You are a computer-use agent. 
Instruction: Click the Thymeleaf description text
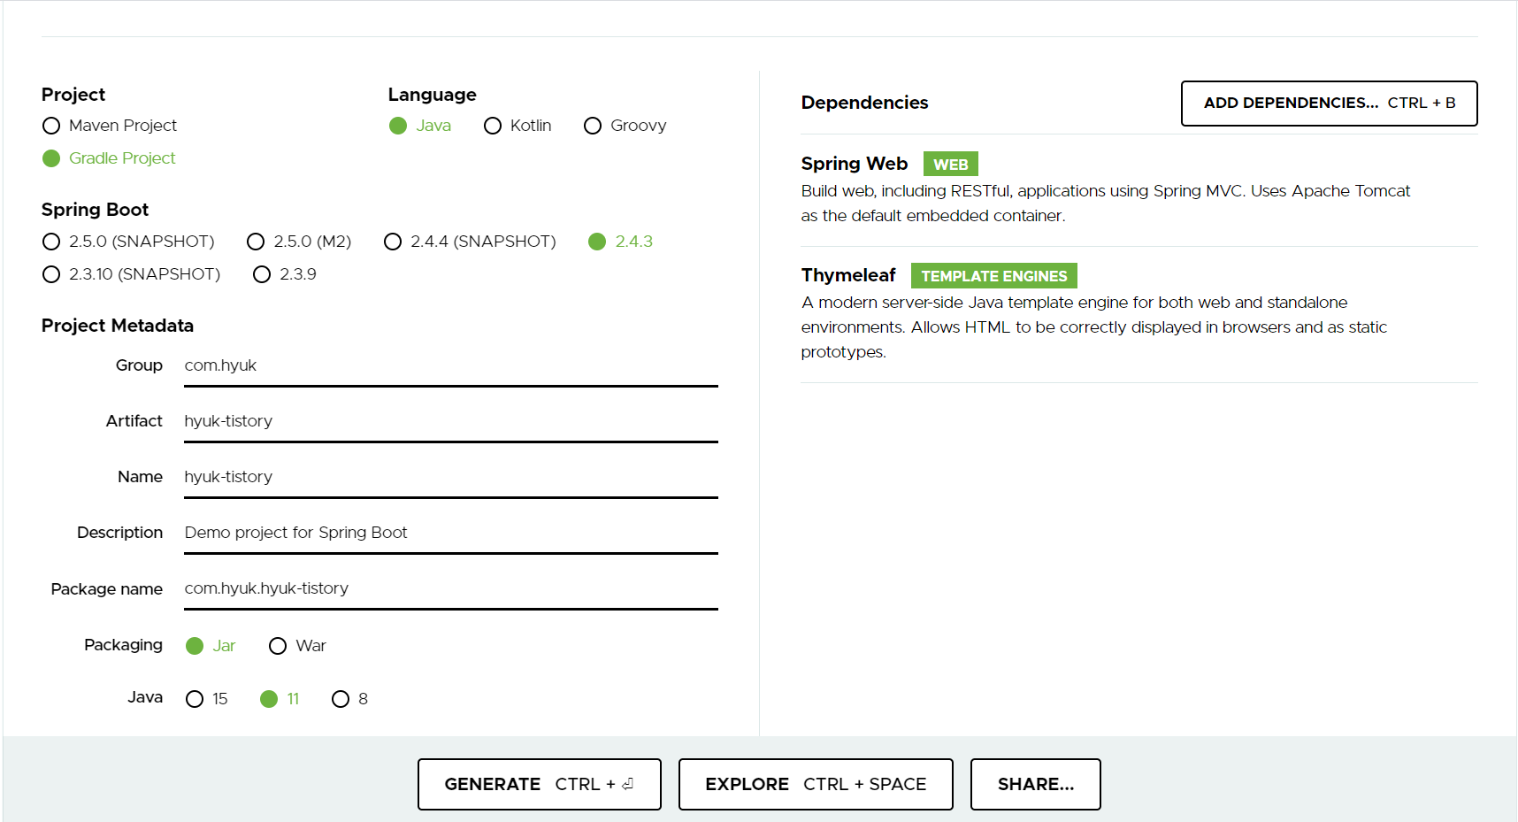click(x=1094, y=327)
